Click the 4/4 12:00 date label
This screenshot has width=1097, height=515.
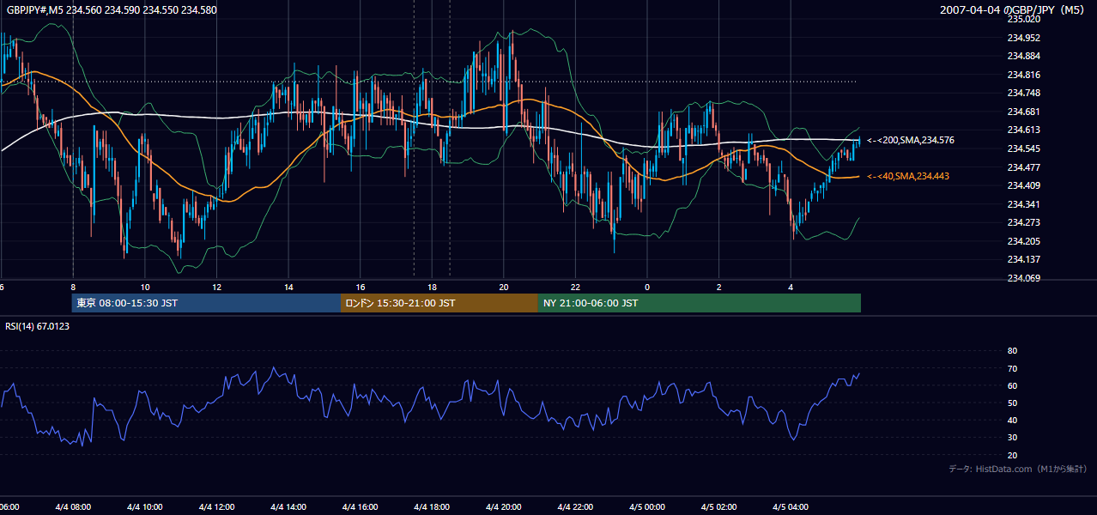217,507
